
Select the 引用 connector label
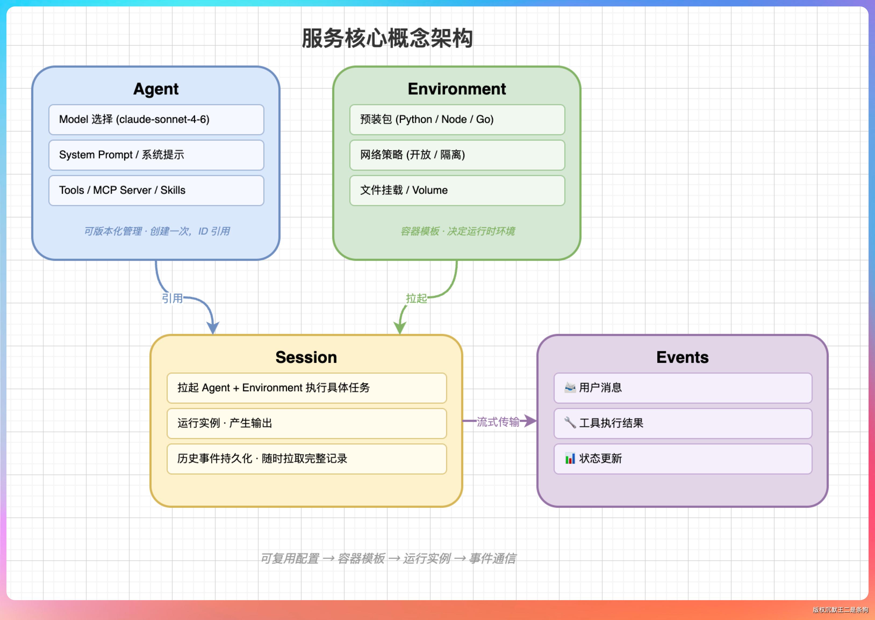172,298
